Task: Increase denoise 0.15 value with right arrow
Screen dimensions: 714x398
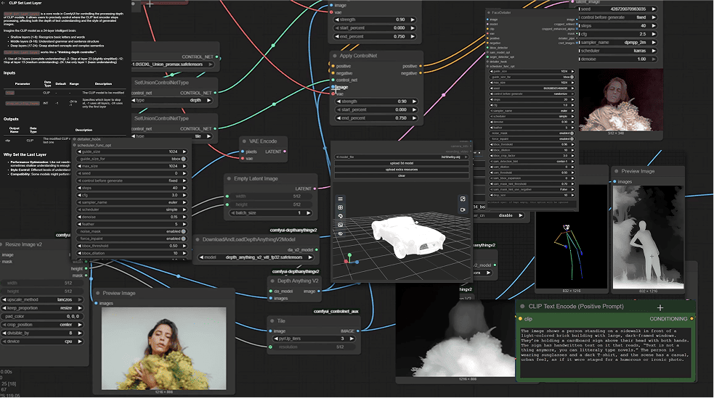Action: (184, 217)
